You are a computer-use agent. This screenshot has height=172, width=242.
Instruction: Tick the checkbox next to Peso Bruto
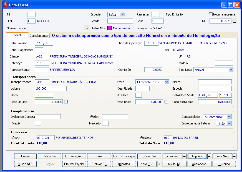(x=167, y=101)
